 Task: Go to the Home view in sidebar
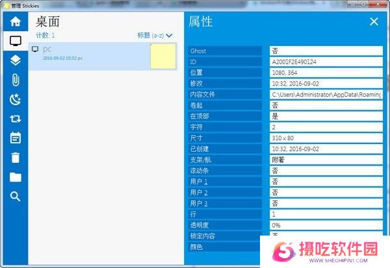[x=16, y=21]
